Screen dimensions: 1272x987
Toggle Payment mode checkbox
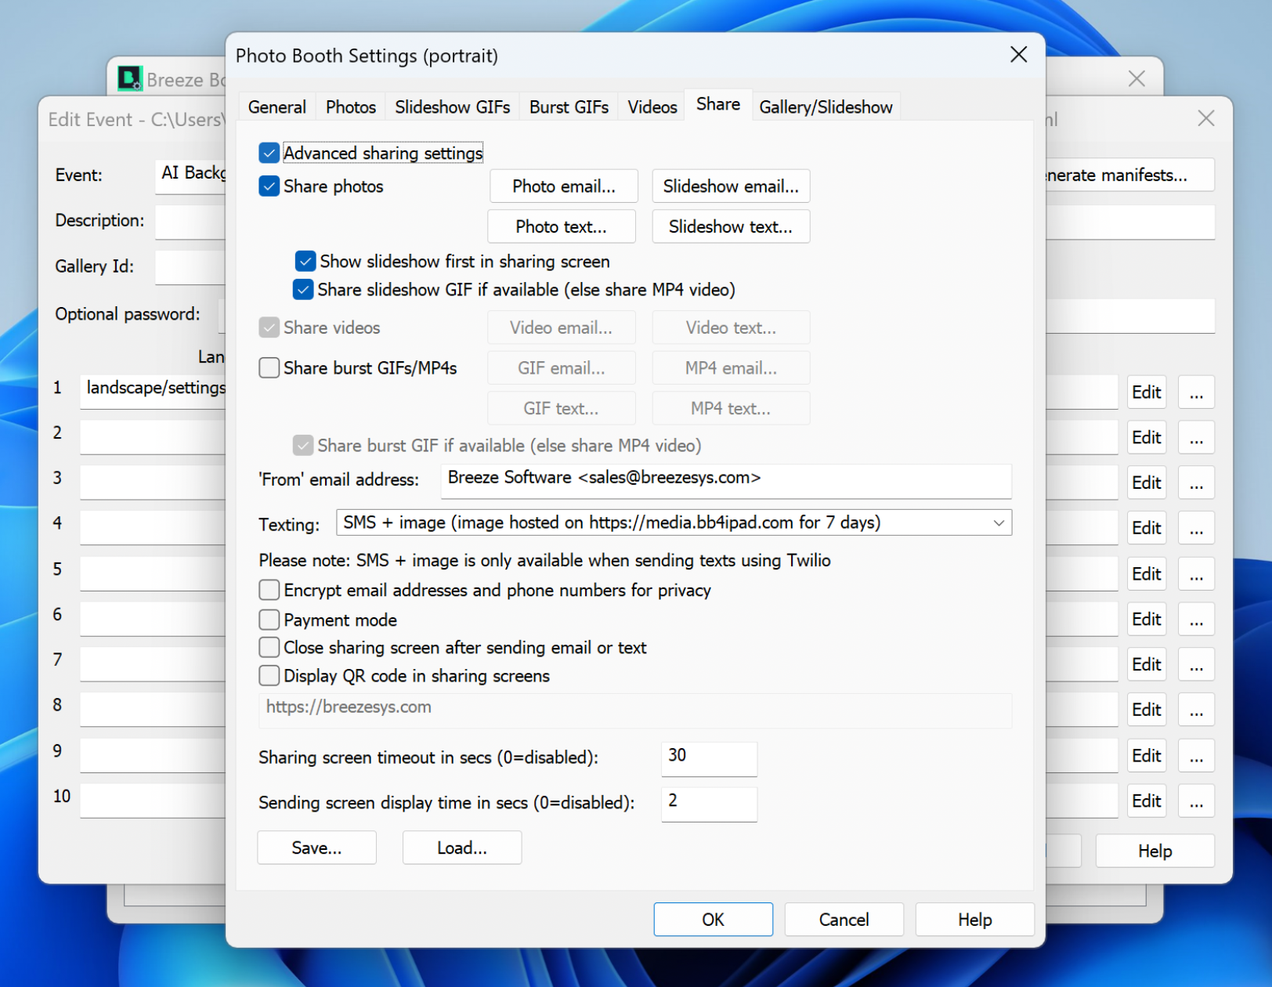pos(269,620)
